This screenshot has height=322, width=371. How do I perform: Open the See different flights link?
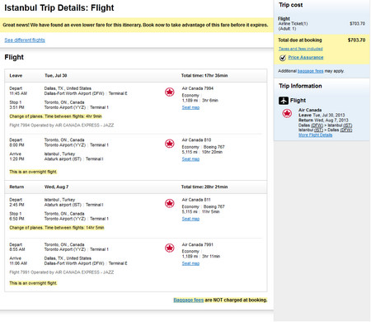[x=25, y=40]
